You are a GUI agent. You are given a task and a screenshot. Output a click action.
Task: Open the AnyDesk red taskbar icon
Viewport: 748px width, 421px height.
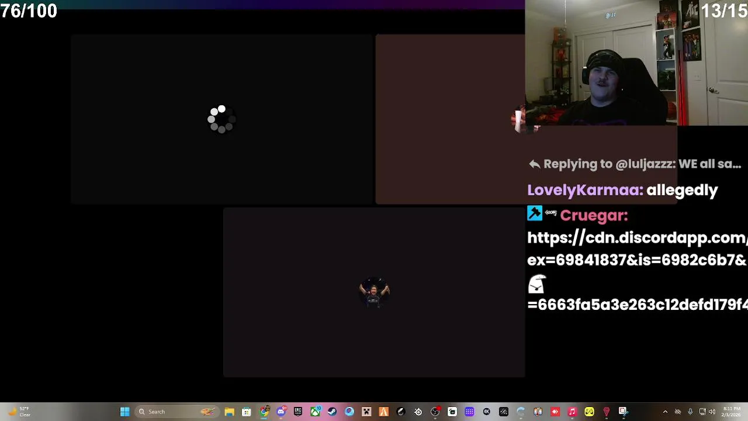[555, 412]
